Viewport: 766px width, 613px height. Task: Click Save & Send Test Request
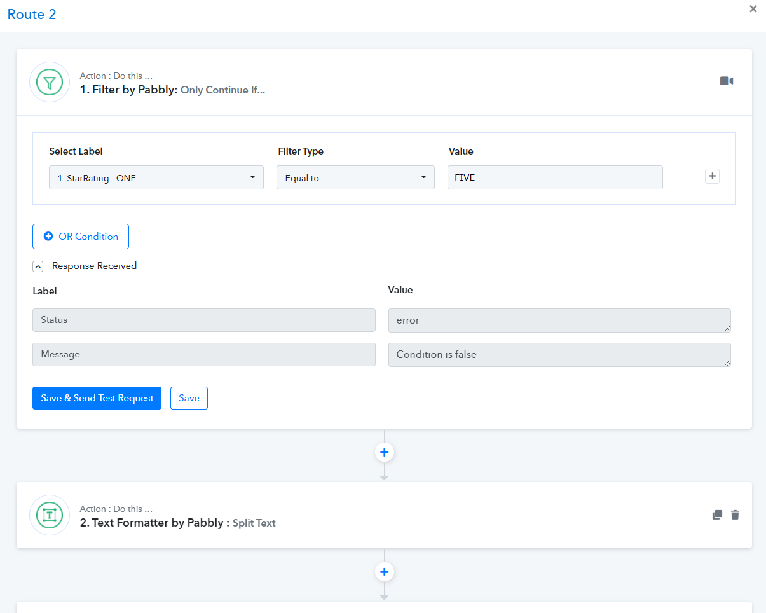tap(97, 398)
